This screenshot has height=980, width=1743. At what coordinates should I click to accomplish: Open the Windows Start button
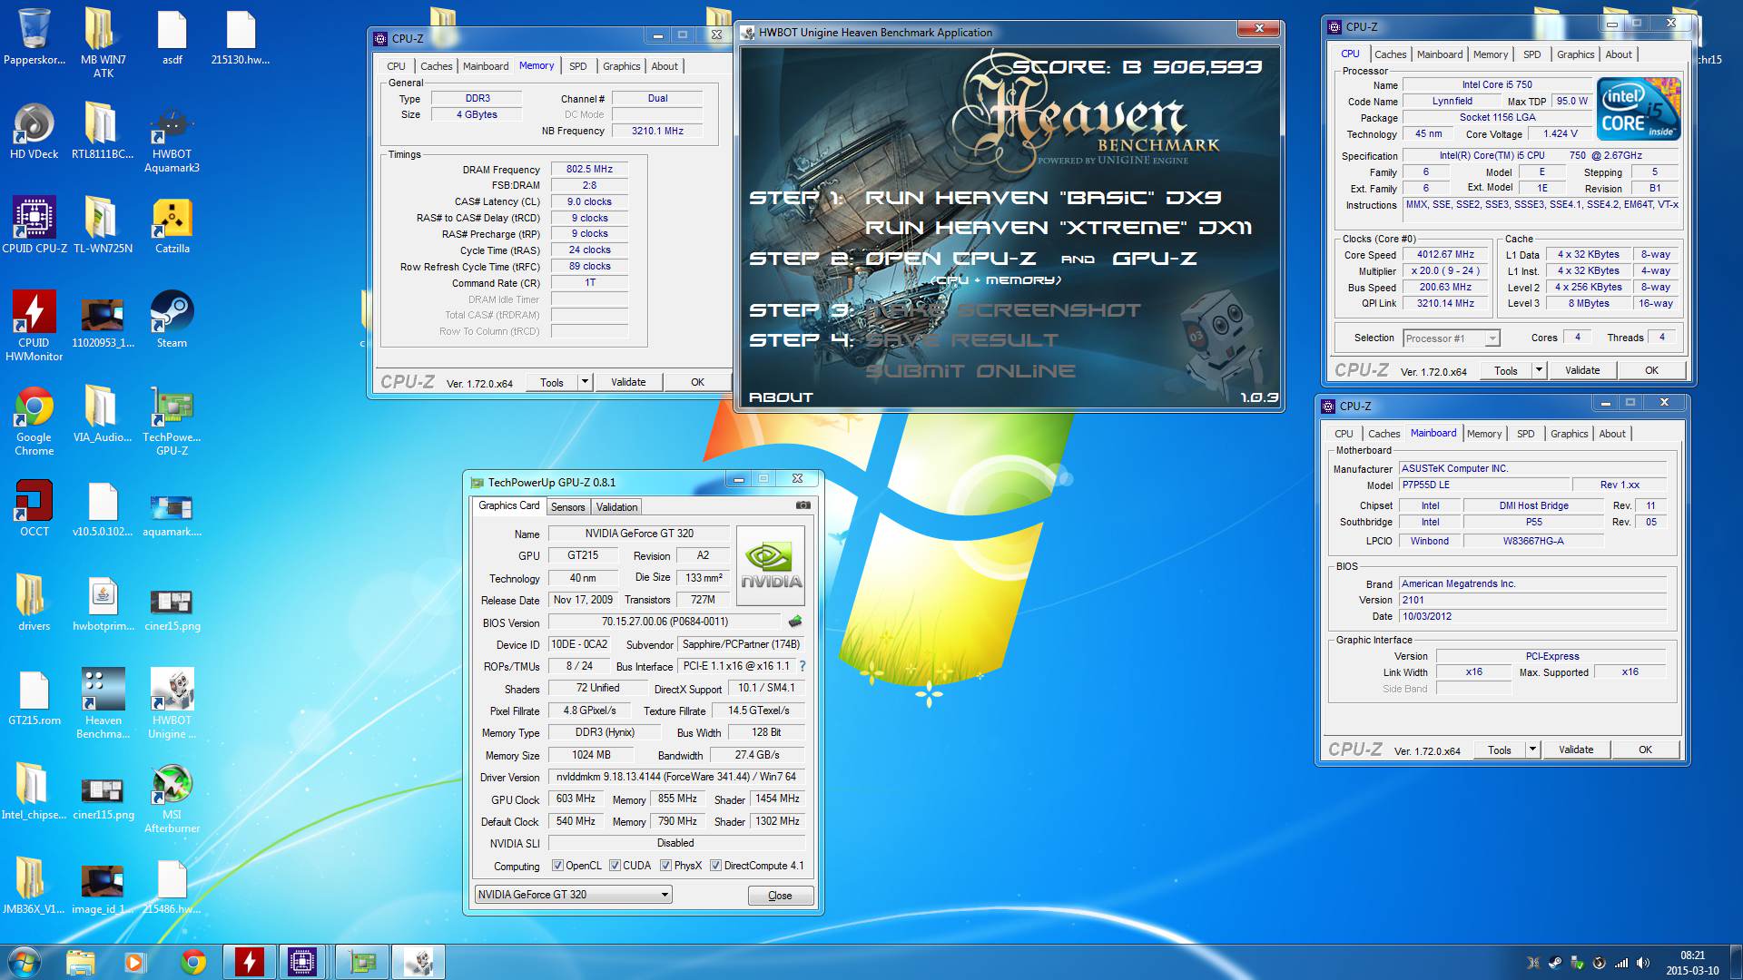[x=25, y=962]
